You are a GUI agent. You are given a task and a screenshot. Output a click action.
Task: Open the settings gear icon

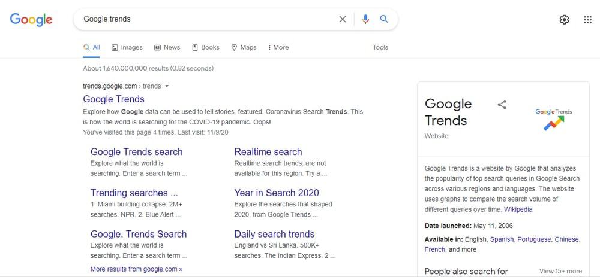(x=565, y=20)
